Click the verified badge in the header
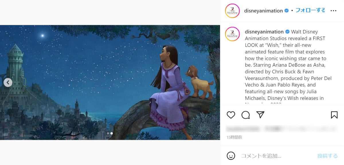Viewport: 344px width, 165px height. click(x=286, y=11)
